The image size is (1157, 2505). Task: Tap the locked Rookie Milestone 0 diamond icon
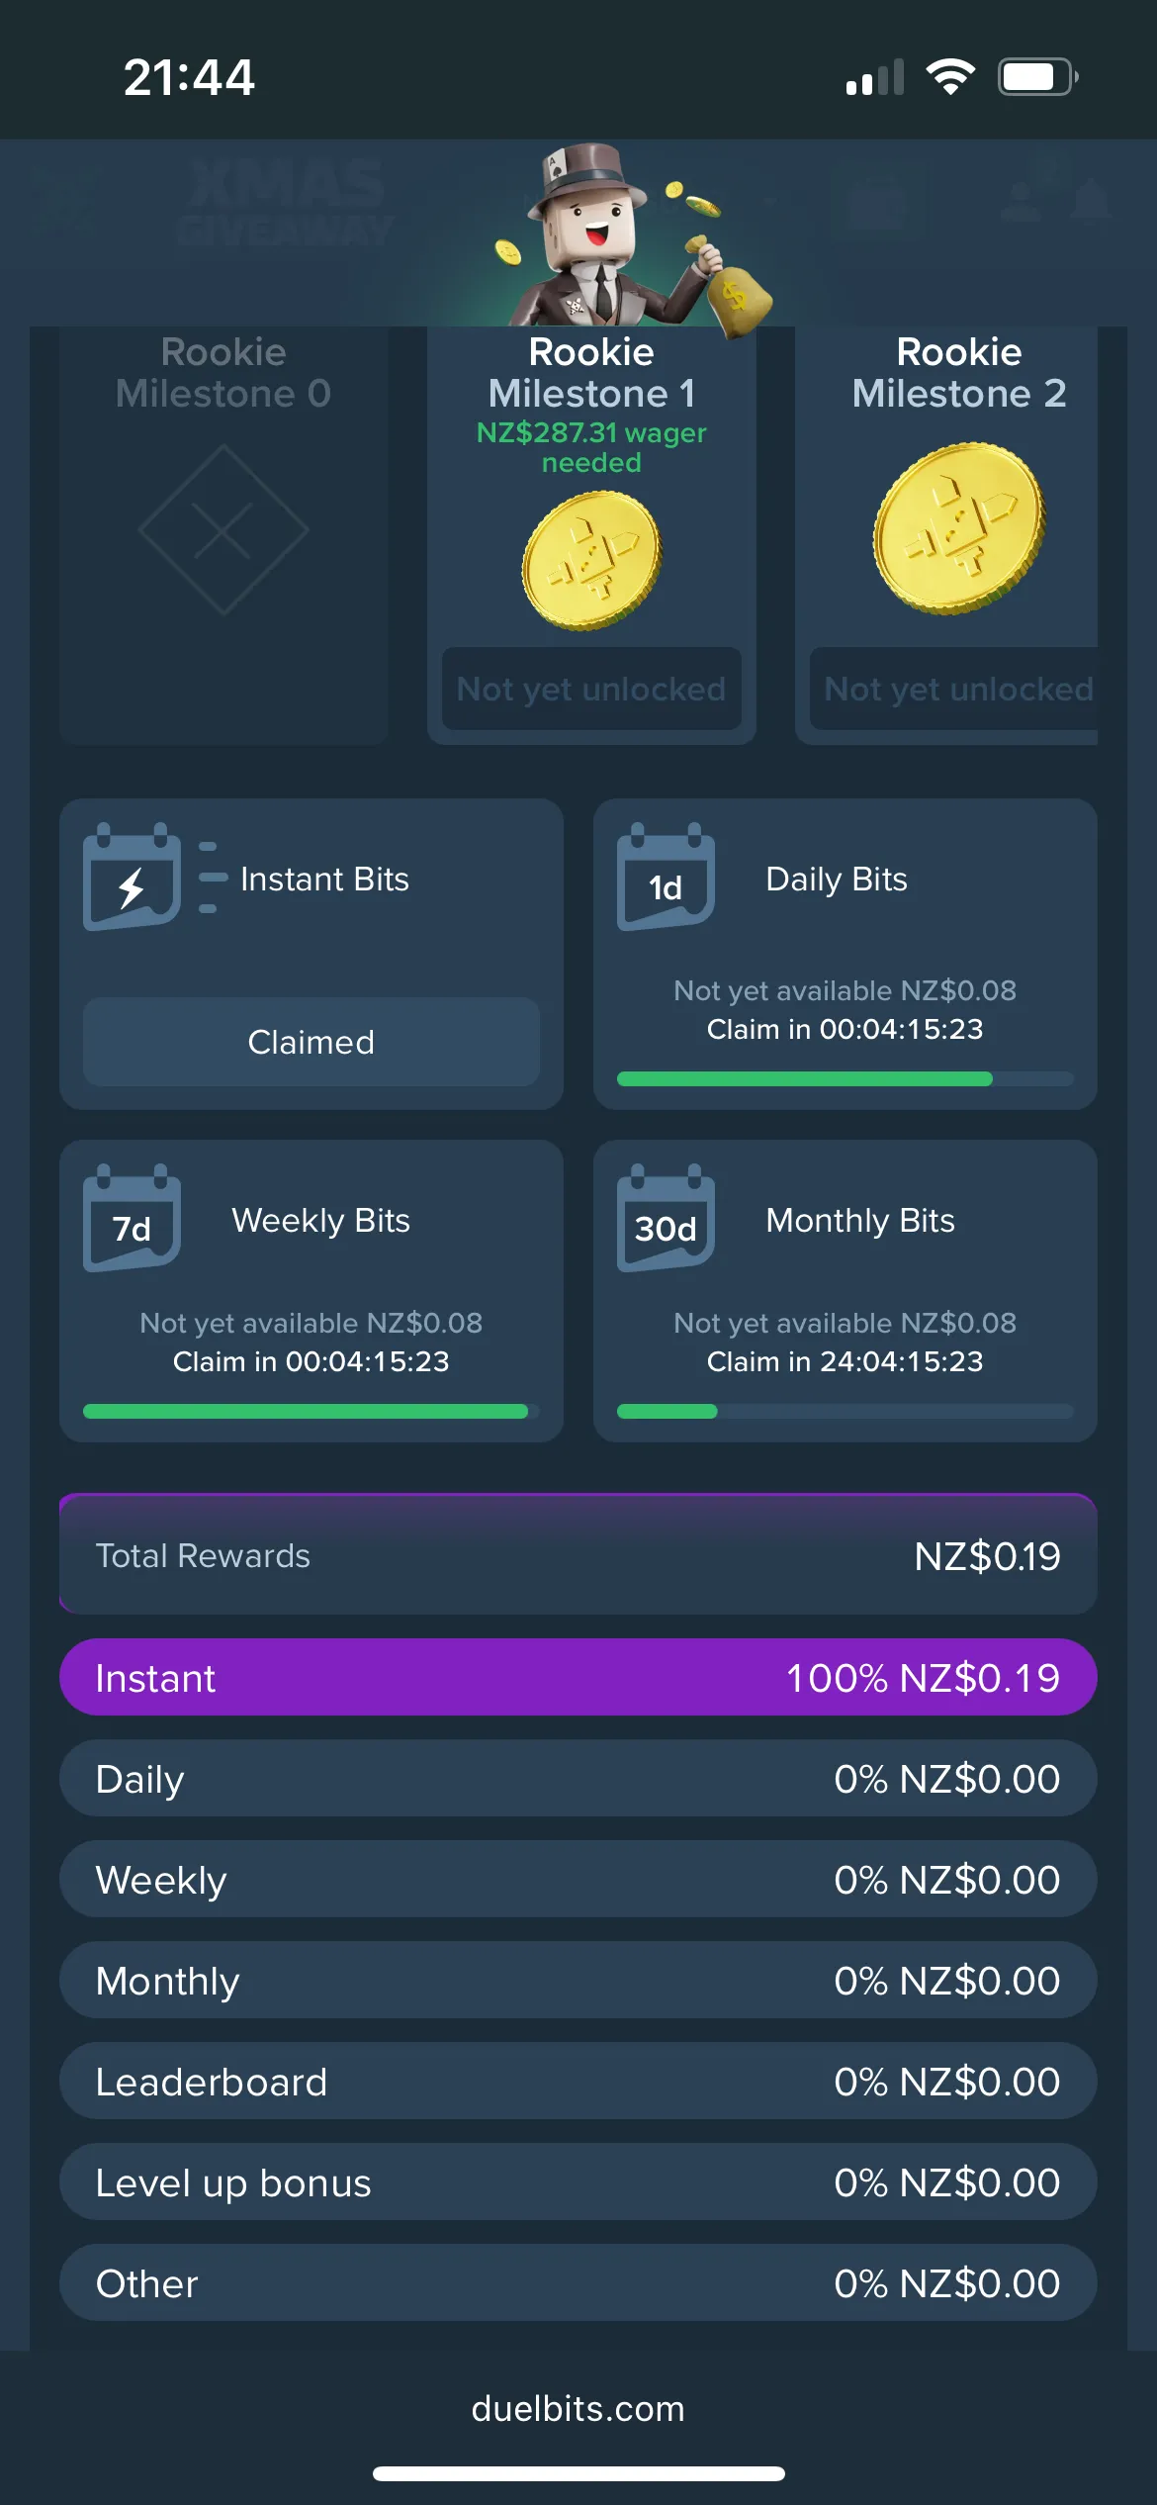click(223, 529)
